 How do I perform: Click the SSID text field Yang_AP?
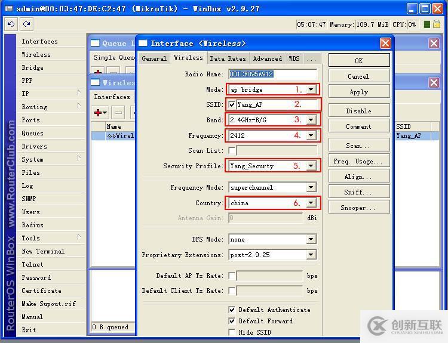coord(277,105)
